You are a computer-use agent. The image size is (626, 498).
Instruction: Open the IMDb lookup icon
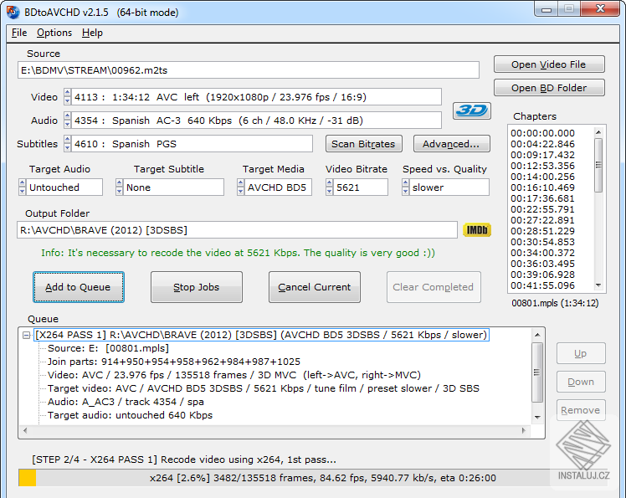click(x=477, y=230)
